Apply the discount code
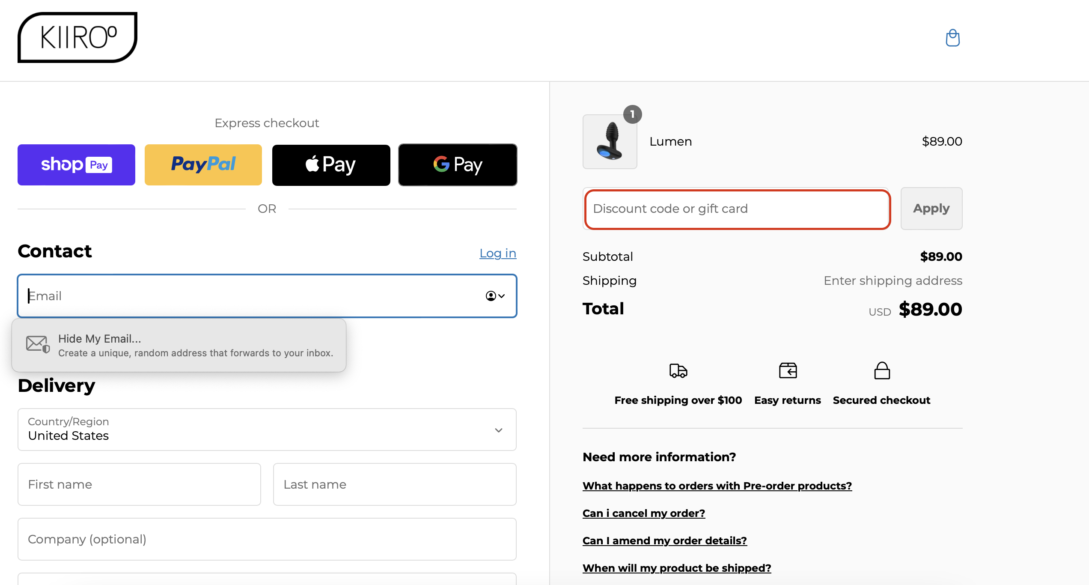Screen dimensions: 1089x585 931,209
